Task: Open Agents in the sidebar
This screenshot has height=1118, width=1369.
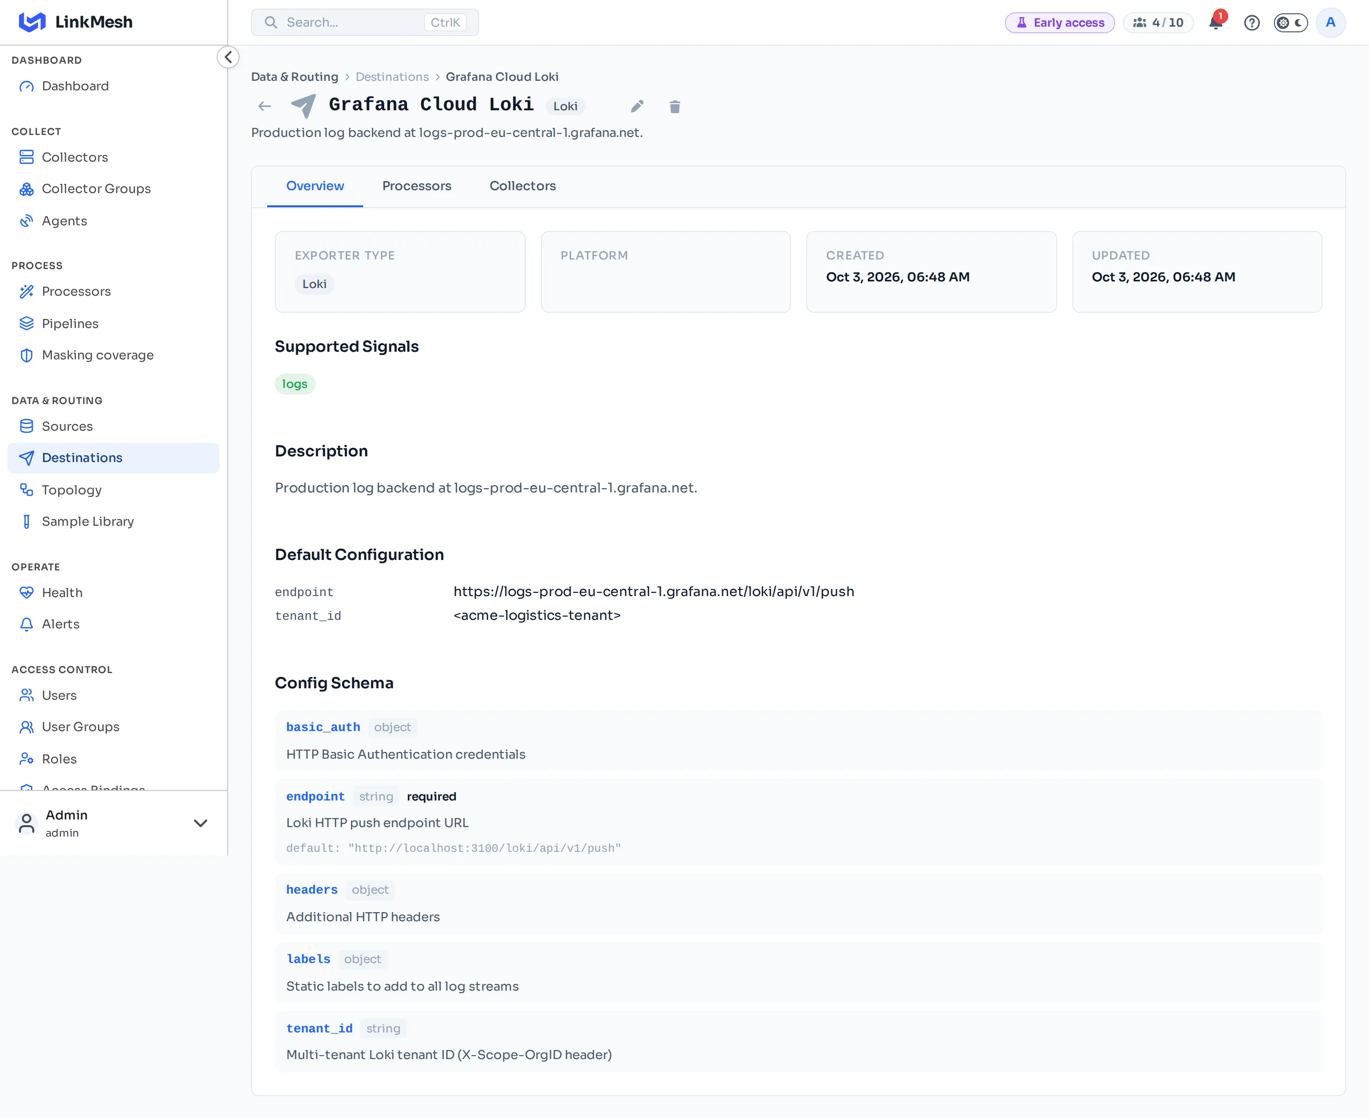Action: [113, 221]
